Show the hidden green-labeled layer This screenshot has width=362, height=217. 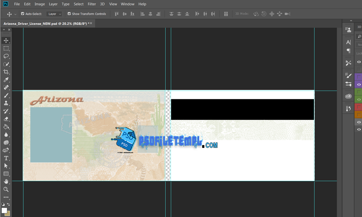click(x=359, y=92)
